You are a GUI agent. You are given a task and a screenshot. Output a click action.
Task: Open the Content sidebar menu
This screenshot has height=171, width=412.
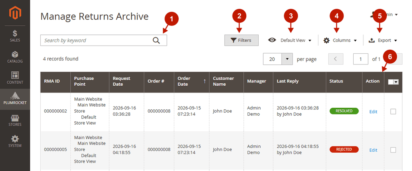coord(15,78)
